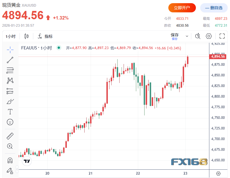Select the trend line drawing tool

pyautogui.click(x=10, y=60)
